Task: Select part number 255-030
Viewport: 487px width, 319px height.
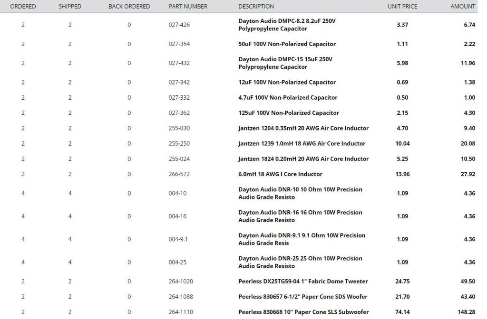Action: 179,128
